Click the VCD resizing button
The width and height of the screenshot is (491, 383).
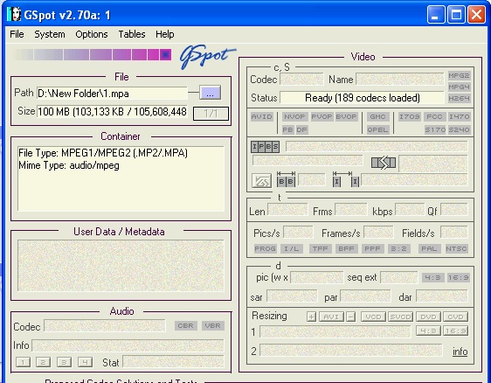373,317
